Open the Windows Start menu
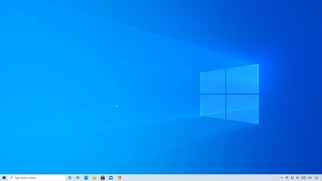This screenshot has width=322, height=181. point(4,177)
